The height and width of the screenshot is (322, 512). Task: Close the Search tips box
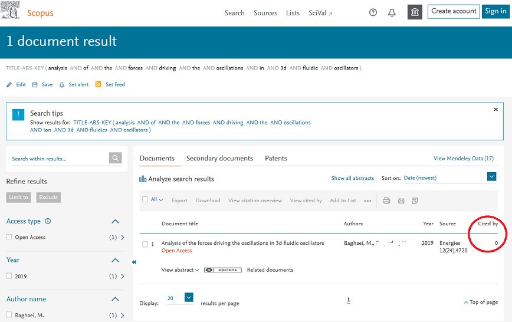coord(495,110)
